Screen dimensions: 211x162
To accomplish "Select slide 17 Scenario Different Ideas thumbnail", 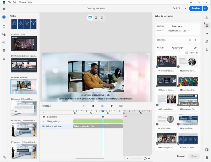I will point(24,151).
